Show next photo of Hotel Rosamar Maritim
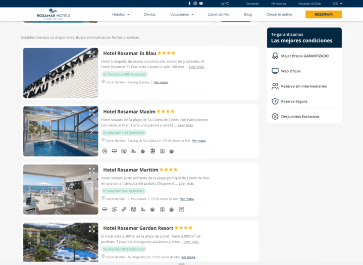Screen dimensions: 363x265 [92, 190]
